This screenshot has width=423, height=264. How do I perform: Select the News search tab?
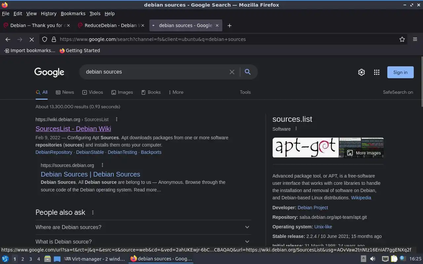click(65, 92)
